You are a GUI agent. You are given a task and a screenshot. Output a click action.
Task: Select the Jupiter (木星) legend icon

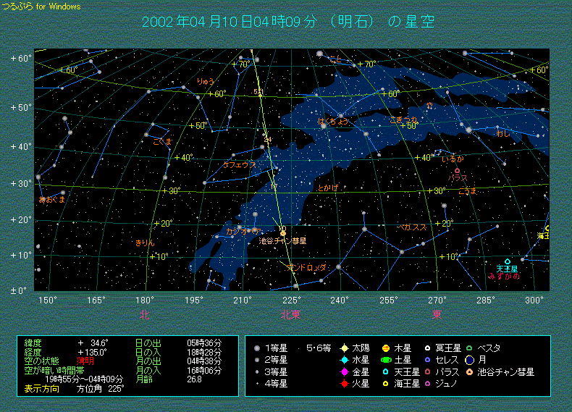(x=387, y=348)
